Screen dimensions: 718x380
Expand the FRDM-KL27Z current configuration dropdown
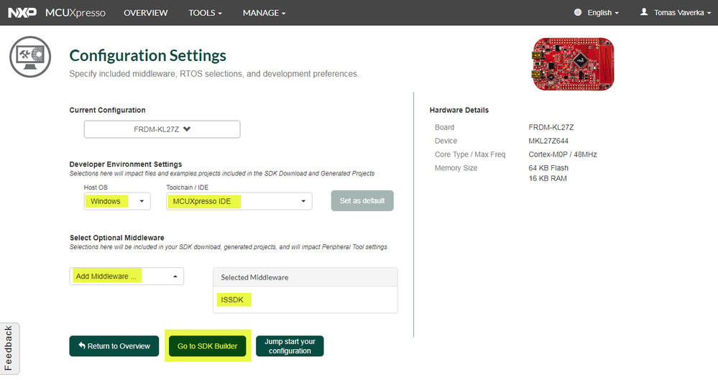[x=162, y=129]
